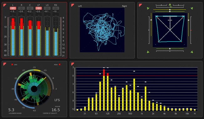Adjust the bottom green slider knob in surround panel
The width and height of the screenshot is (204, 119).
tap(170, 49)
